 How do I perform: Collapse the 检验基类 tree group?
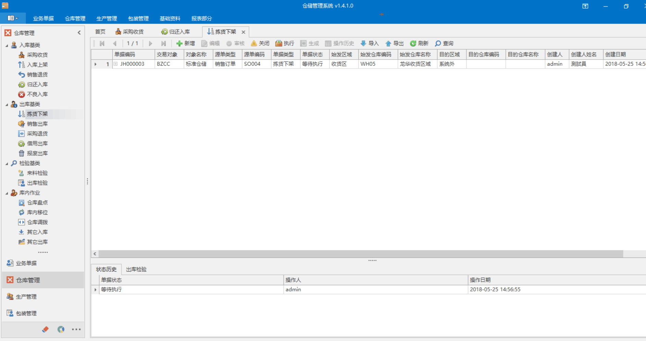(x=7, y=164)
